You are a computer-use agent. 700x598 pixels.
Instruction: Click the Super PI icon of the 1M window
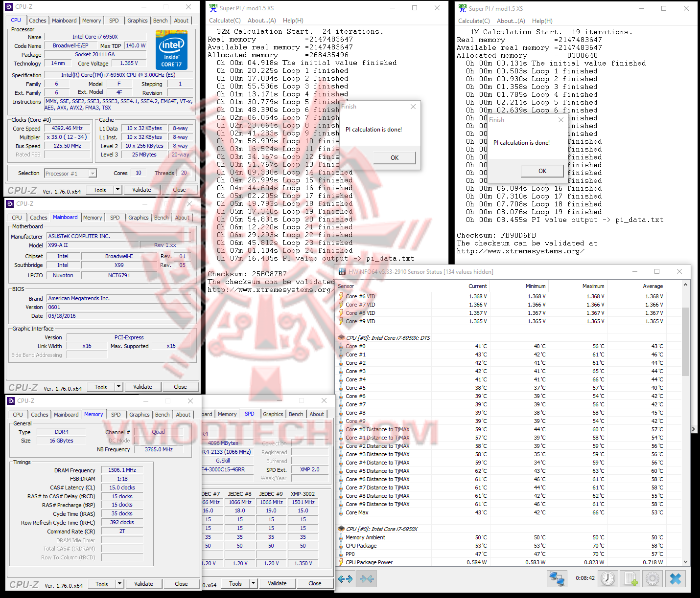point(463,8)
